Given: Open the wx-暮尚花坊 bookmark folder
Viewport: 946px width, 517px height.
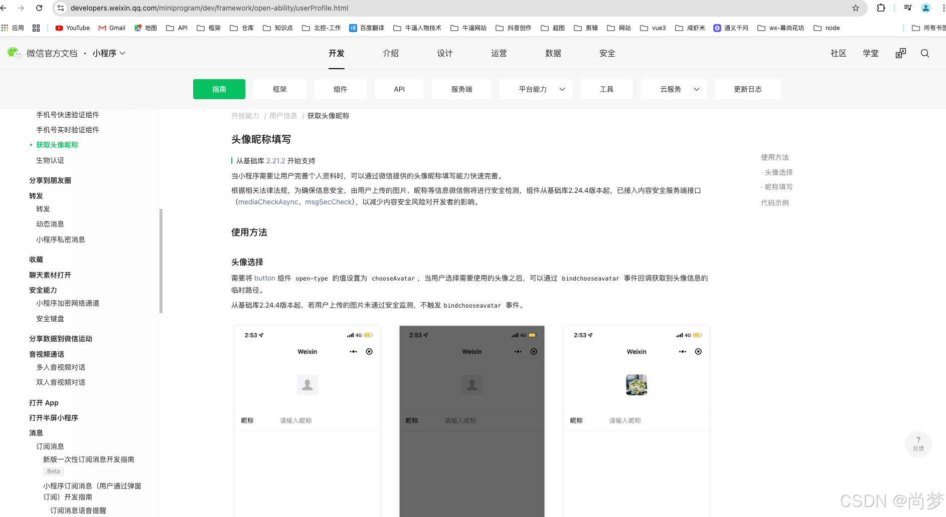Looking at the screenshot, I should point(781,28).
